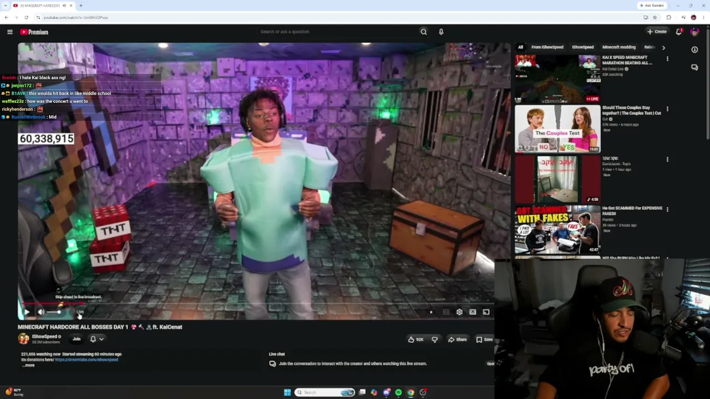Image resolution: width=710 pixels, height=399 pixels.
Task: Open The Couples Test video thumbnail
Action: (557, 129)
